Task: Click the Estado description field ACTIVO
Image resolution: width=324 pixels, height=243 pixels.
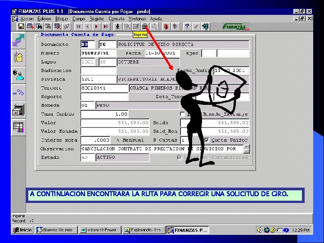Action: 122,157
